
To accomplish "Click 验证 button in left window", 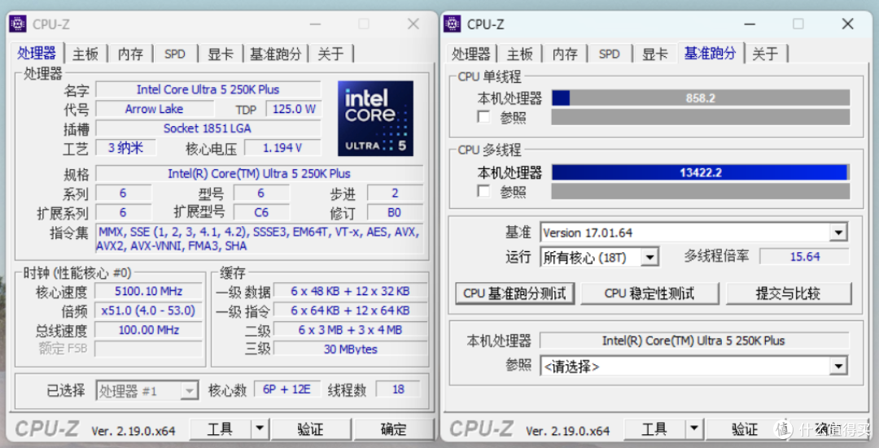I will tap(311, 429).
